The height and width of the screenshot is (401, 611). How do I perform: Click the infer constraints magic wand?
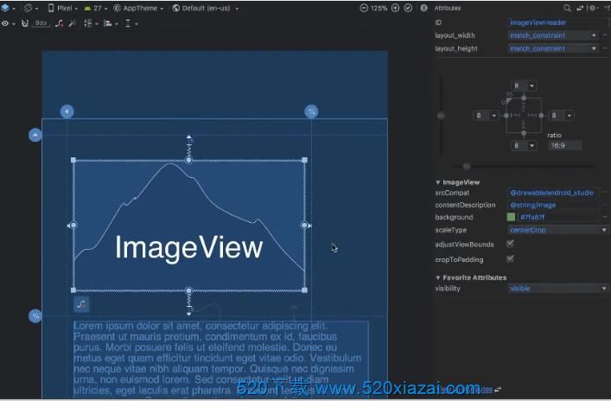[73, 24]
